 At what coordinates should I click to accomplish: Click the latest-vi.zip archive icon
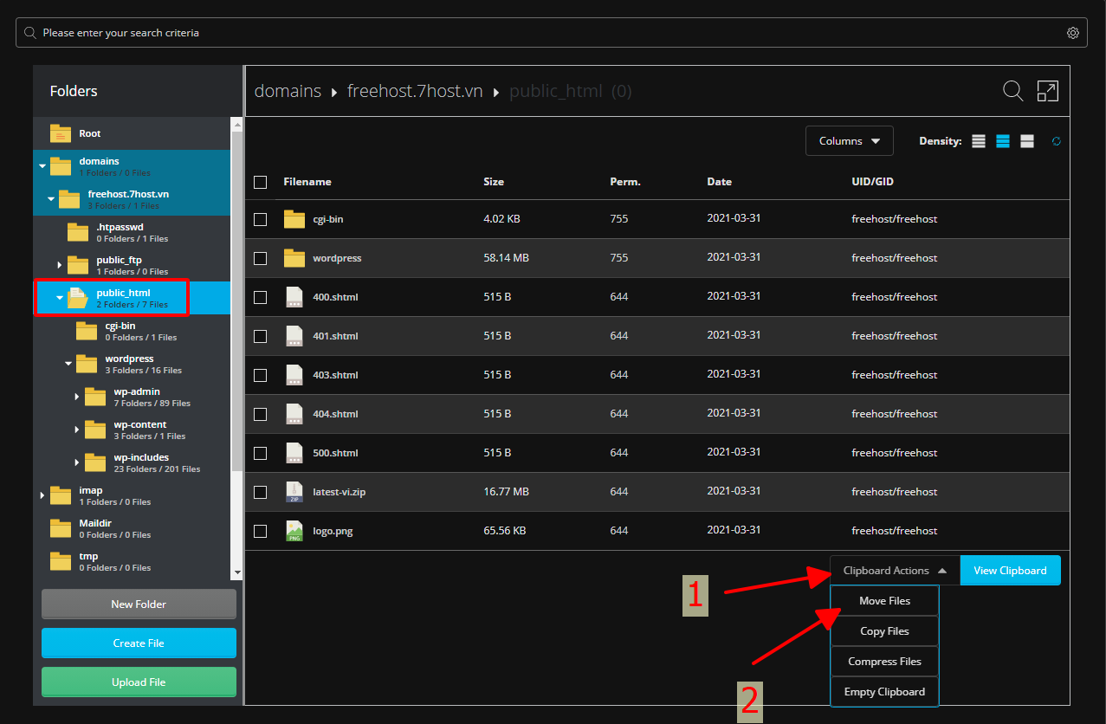click(x=294, y=492)
